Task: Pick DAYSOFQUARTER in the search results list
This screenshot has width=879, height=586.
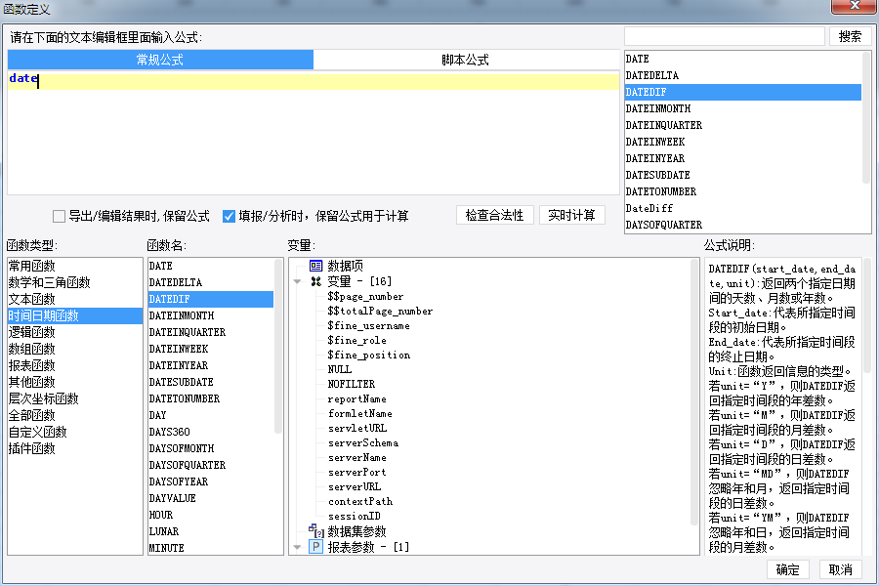Action: click(x=743, y=225)
